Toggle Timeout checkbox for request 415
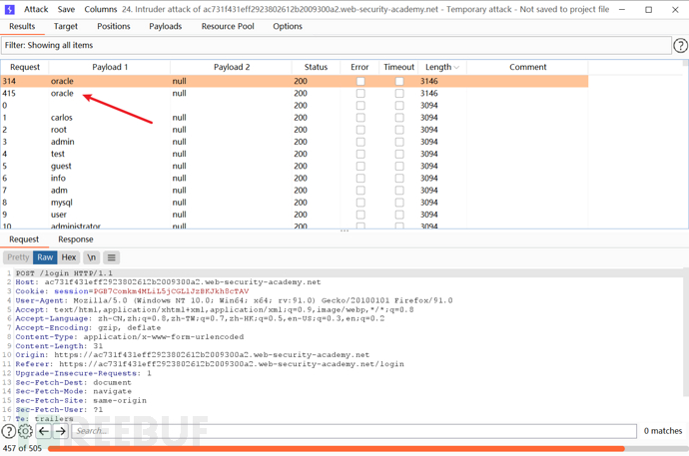 tap(399, 94)
